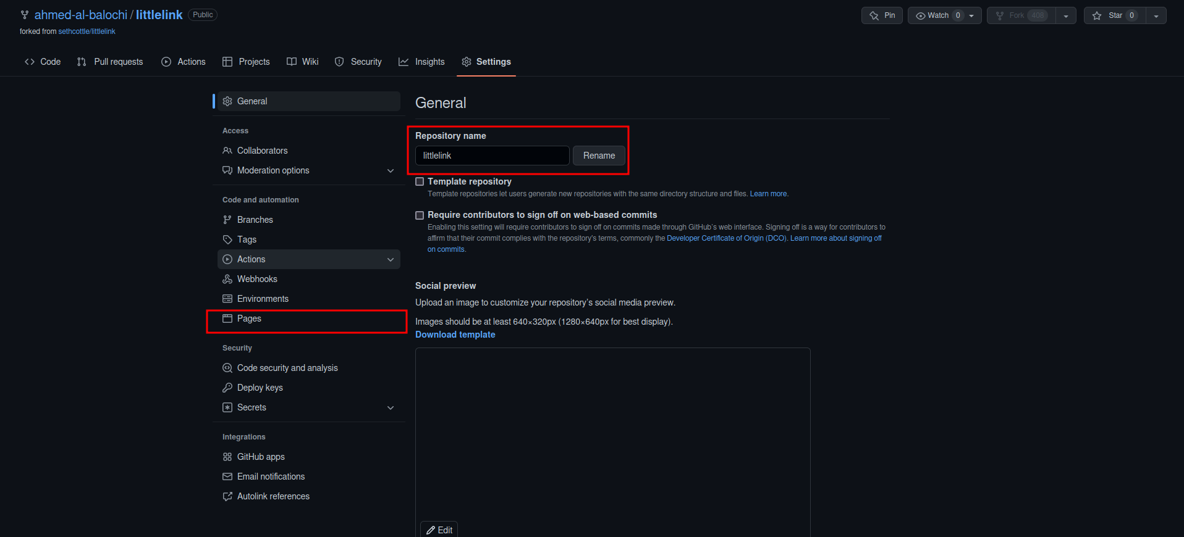The height and width of the screenshot is (537, 1184).
Task: Expand Moderation options chevron
Action: pos(391,171)
